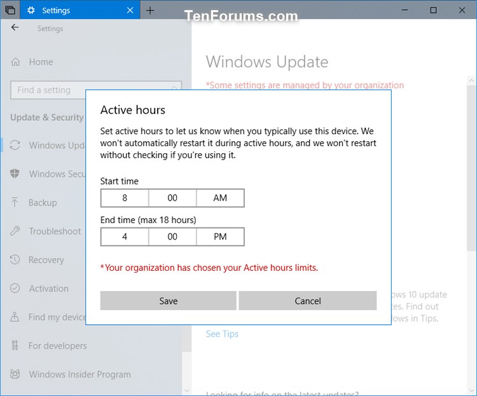Viewport: 477px width, 396px height.
Task: Open the Recovery settings page
Action: pos(46,260)
